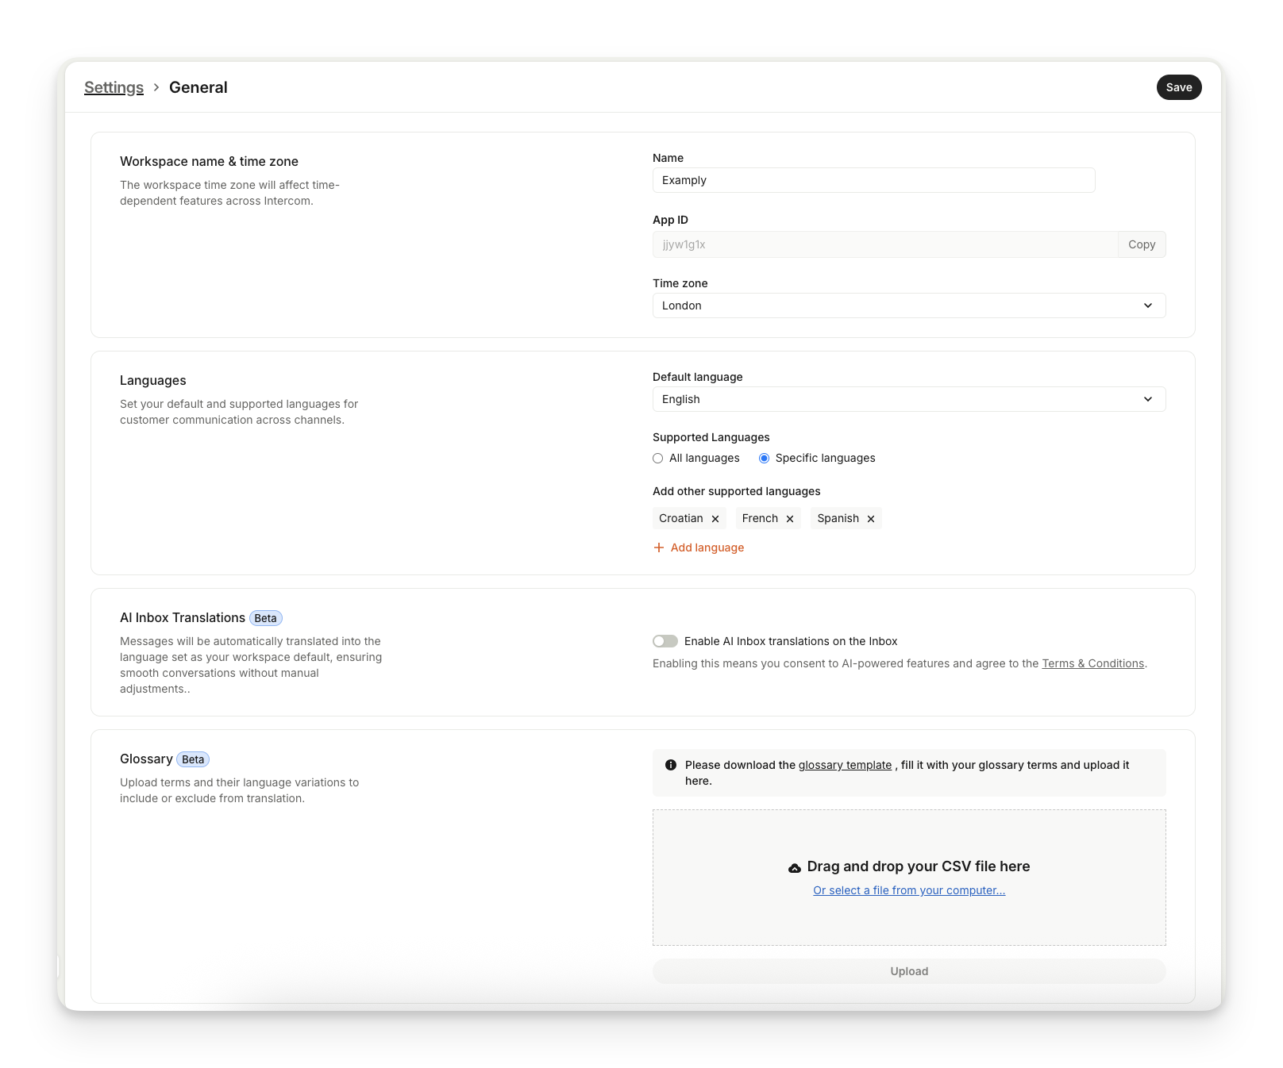Select the Specific languages radio button
The width and height of the screenshot is (1283, 1068).
(x=765, y=459)
